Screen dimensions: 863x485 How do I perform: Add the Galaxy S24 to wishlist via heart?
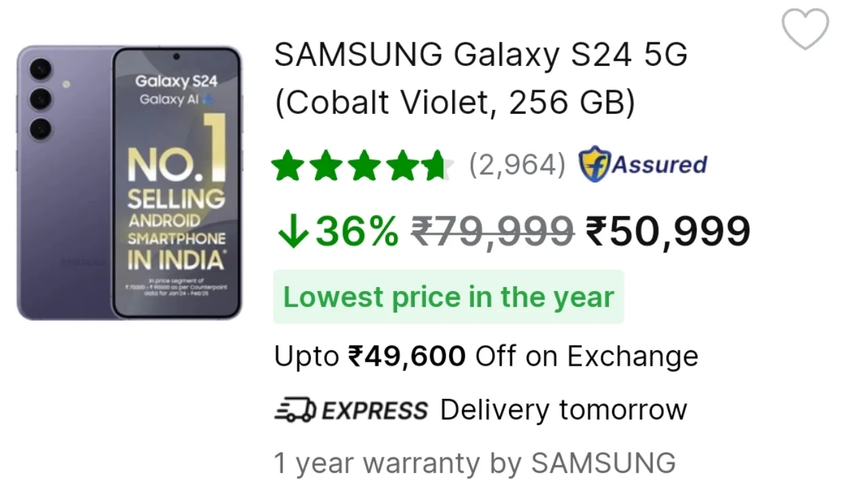[x=805, y=30]
